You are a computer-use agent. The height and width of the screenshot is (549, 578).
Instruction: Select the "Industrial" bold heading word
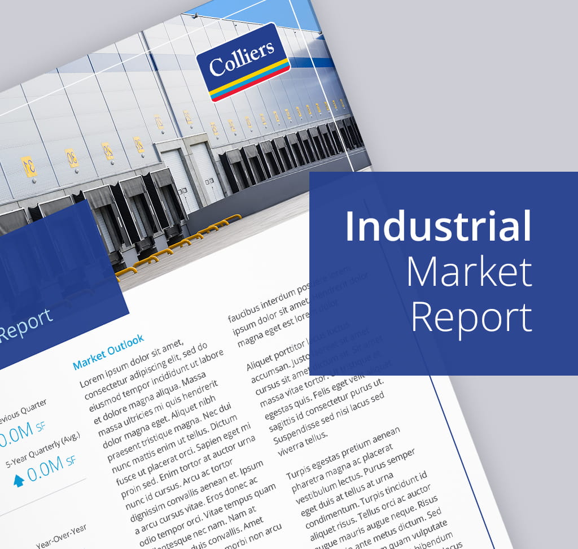pyautogui.click(x=438, y=226)
